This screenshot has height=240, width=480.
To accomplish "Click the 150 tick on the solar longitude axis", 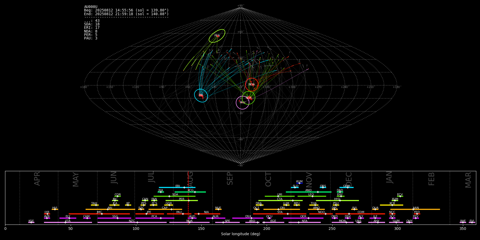I will (201, 229).
